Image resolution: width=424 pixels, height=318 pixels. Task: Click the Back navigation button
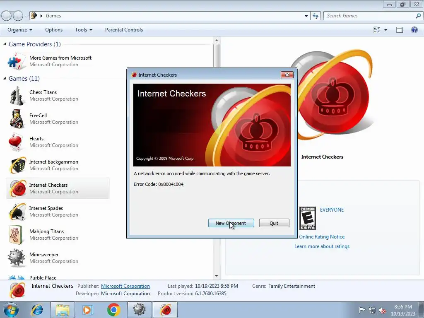pyautogui.click(x=6, y=16)
